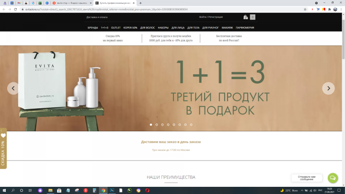The image size is (345, 194).
Task: Open БРЕНДЫ menu
Action: tap(92, 28)
